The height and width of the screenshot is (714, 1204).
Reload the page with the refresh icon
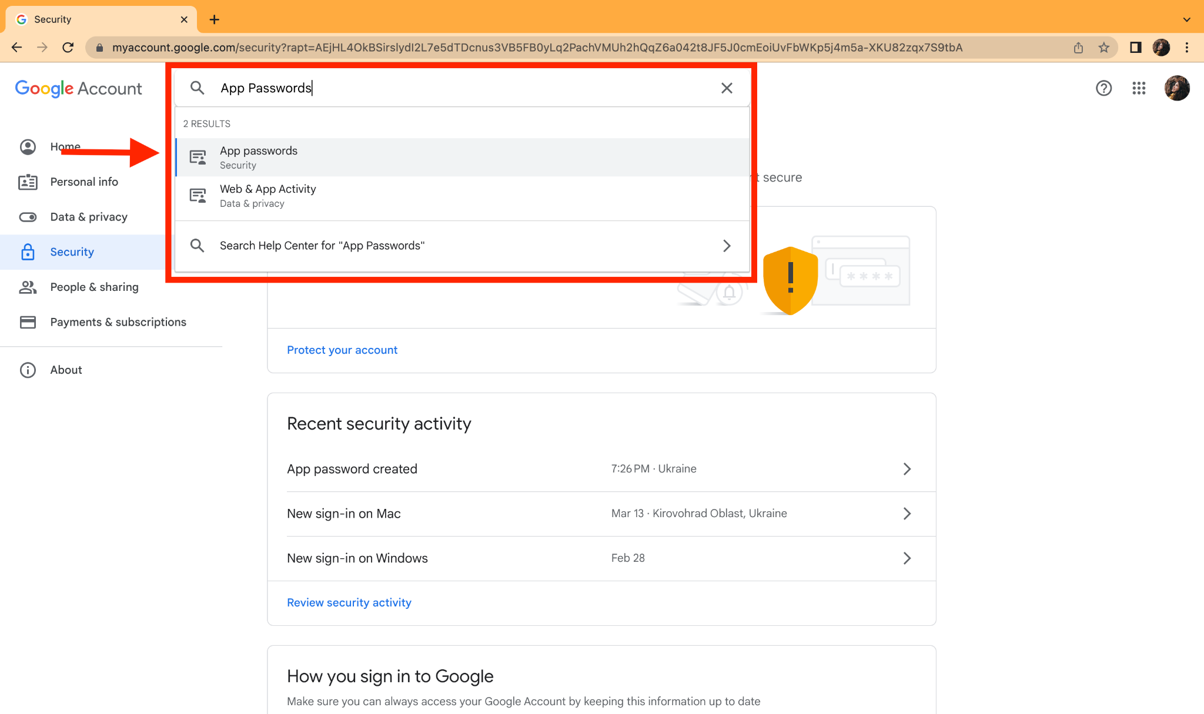(68, 48)
